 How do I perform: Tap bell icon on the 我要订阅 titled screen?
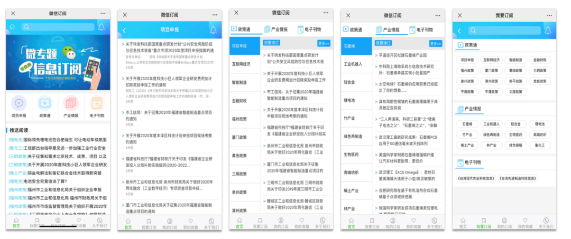pyautogui.click(x=548, y=31)
